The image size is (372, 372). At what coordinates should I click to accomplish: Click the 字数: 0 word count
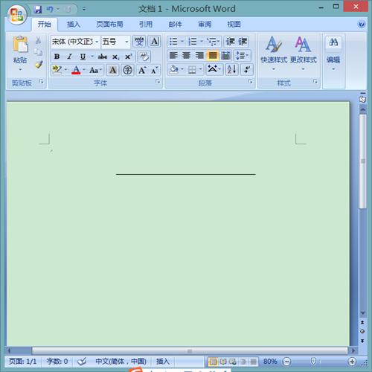57,362
